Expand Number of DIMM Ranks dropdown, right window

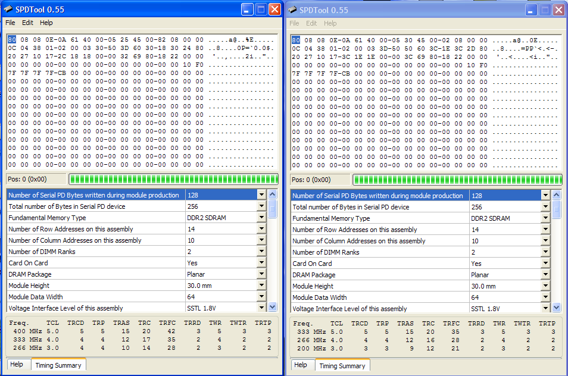pos(545,252)
